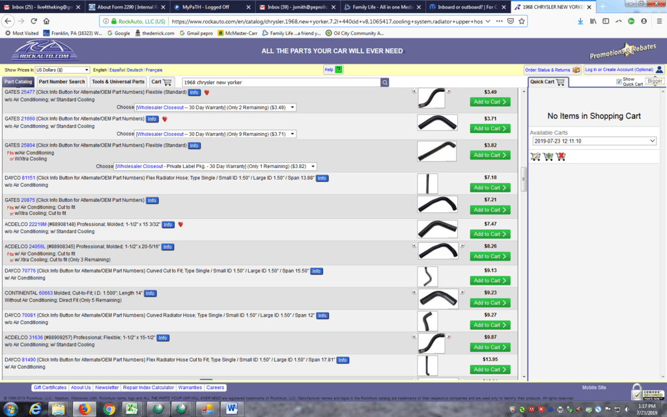Click the search magnifier icon in catalog search
The height and width of the screenshot is (417, 667).
385,82
